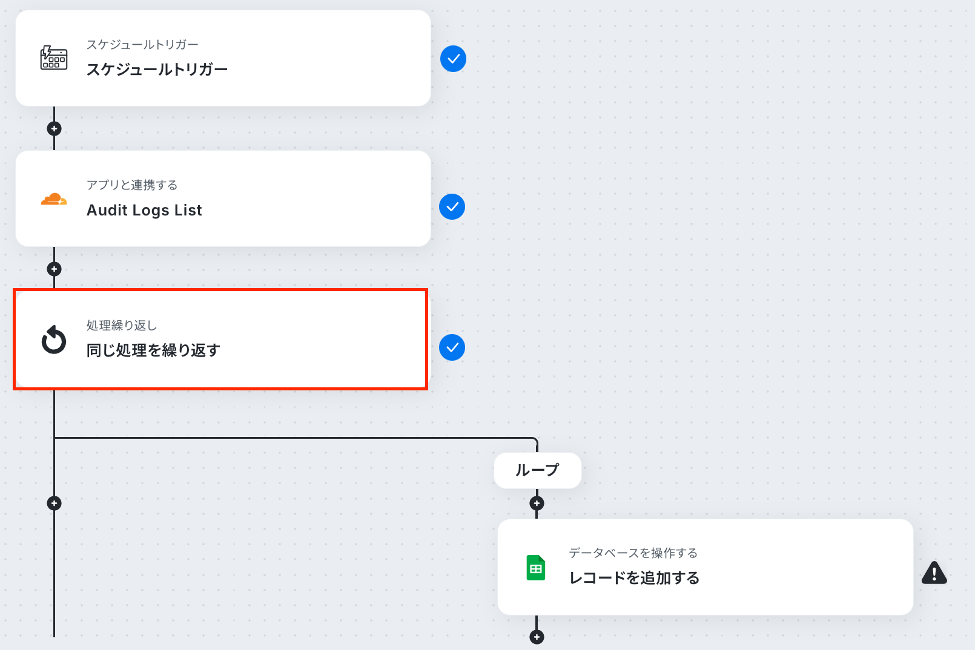
Task: Click the loop repeat arrow icon
Action: 54,340
